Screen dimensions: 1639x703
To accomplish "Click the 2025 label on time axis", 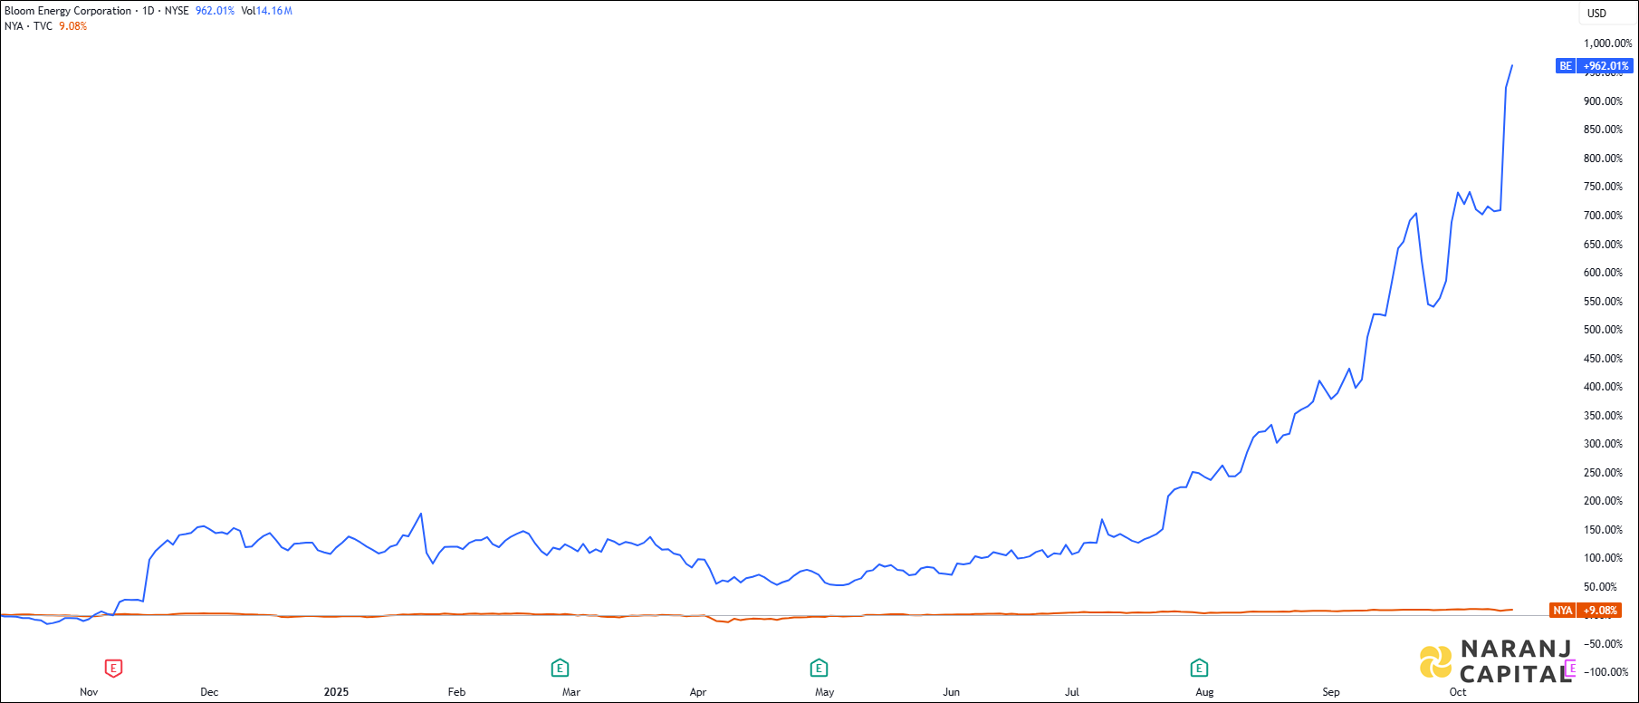I will pyautogui.click(x=336, y=692).
